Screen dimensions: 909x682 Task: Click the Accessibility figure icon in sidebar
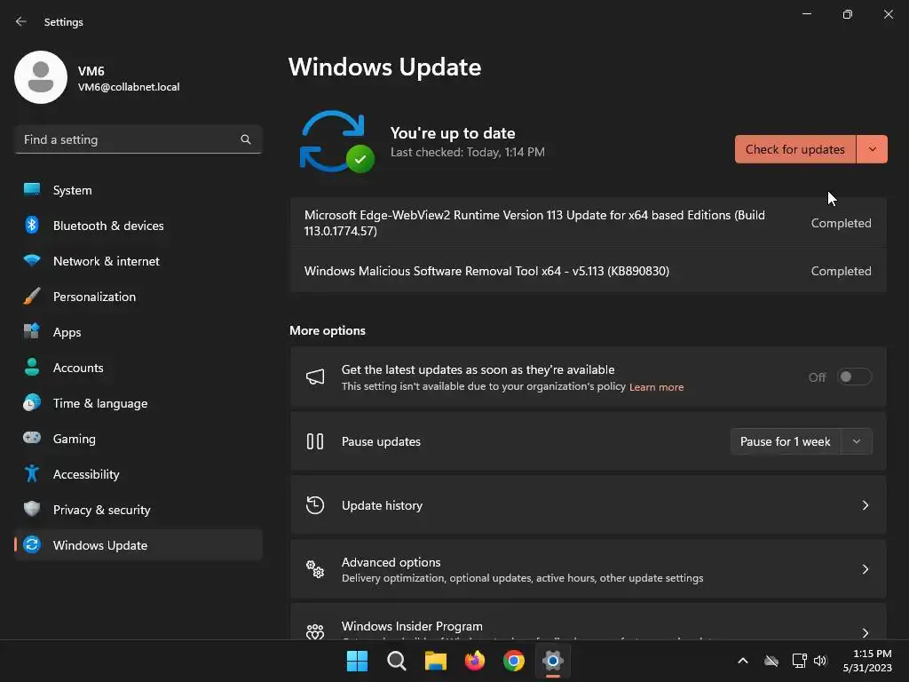point(32,474)
